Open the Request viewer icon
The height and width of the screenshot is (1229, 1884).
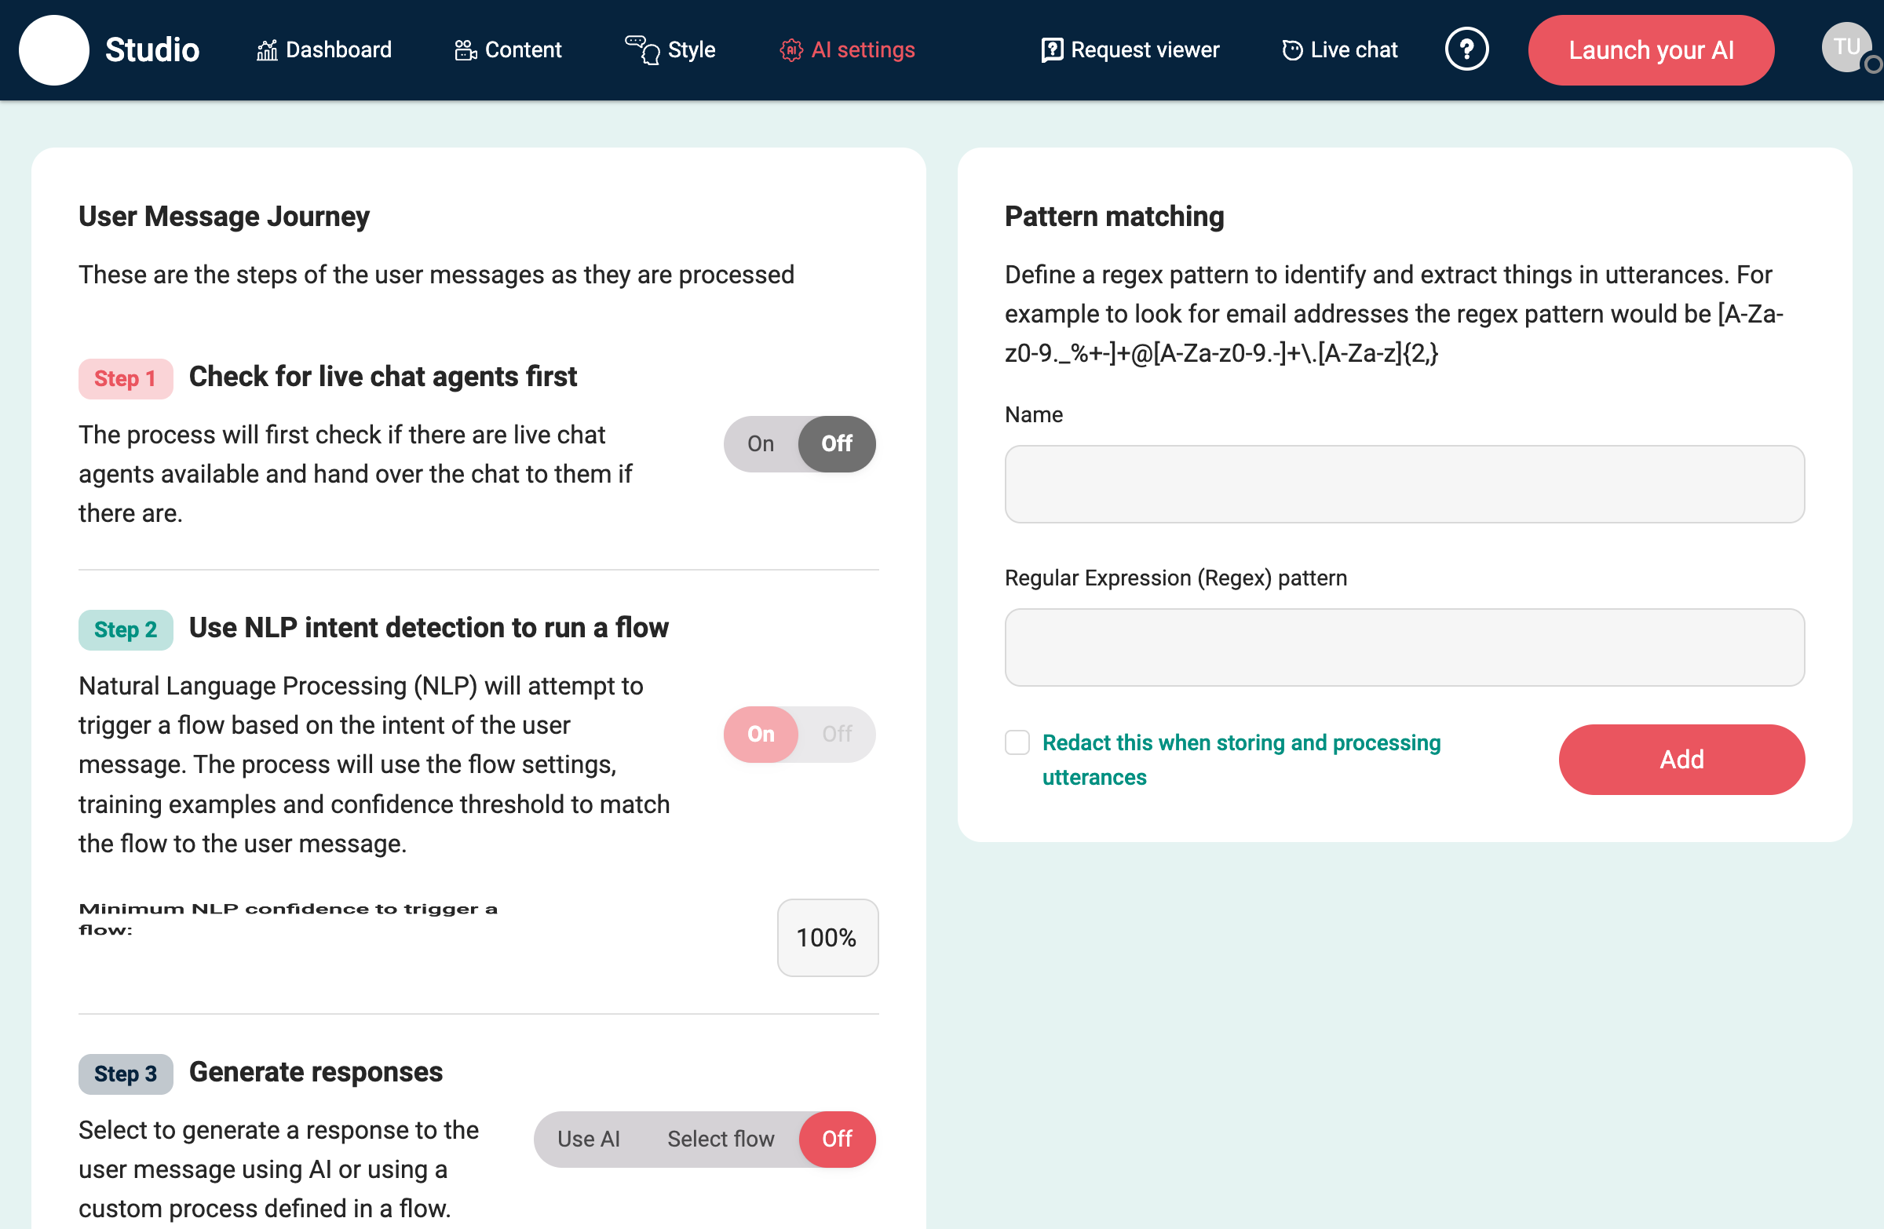pyautogui.click(x=1051, y=49)
